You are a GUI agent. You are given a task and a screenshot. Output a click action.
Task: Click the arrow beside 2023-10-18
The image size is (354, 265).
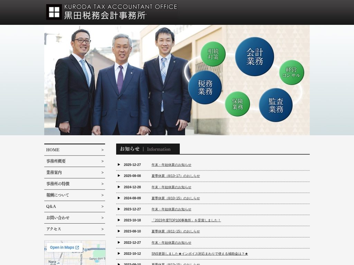tap(119, 220)
